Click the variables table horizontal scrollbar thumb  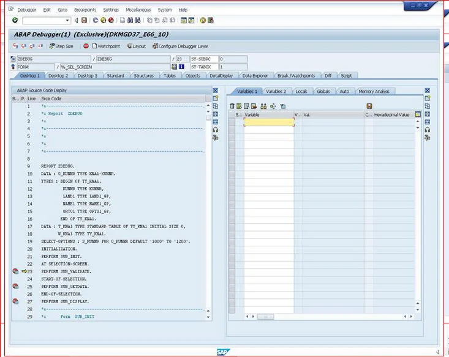[x=265, y=317]
